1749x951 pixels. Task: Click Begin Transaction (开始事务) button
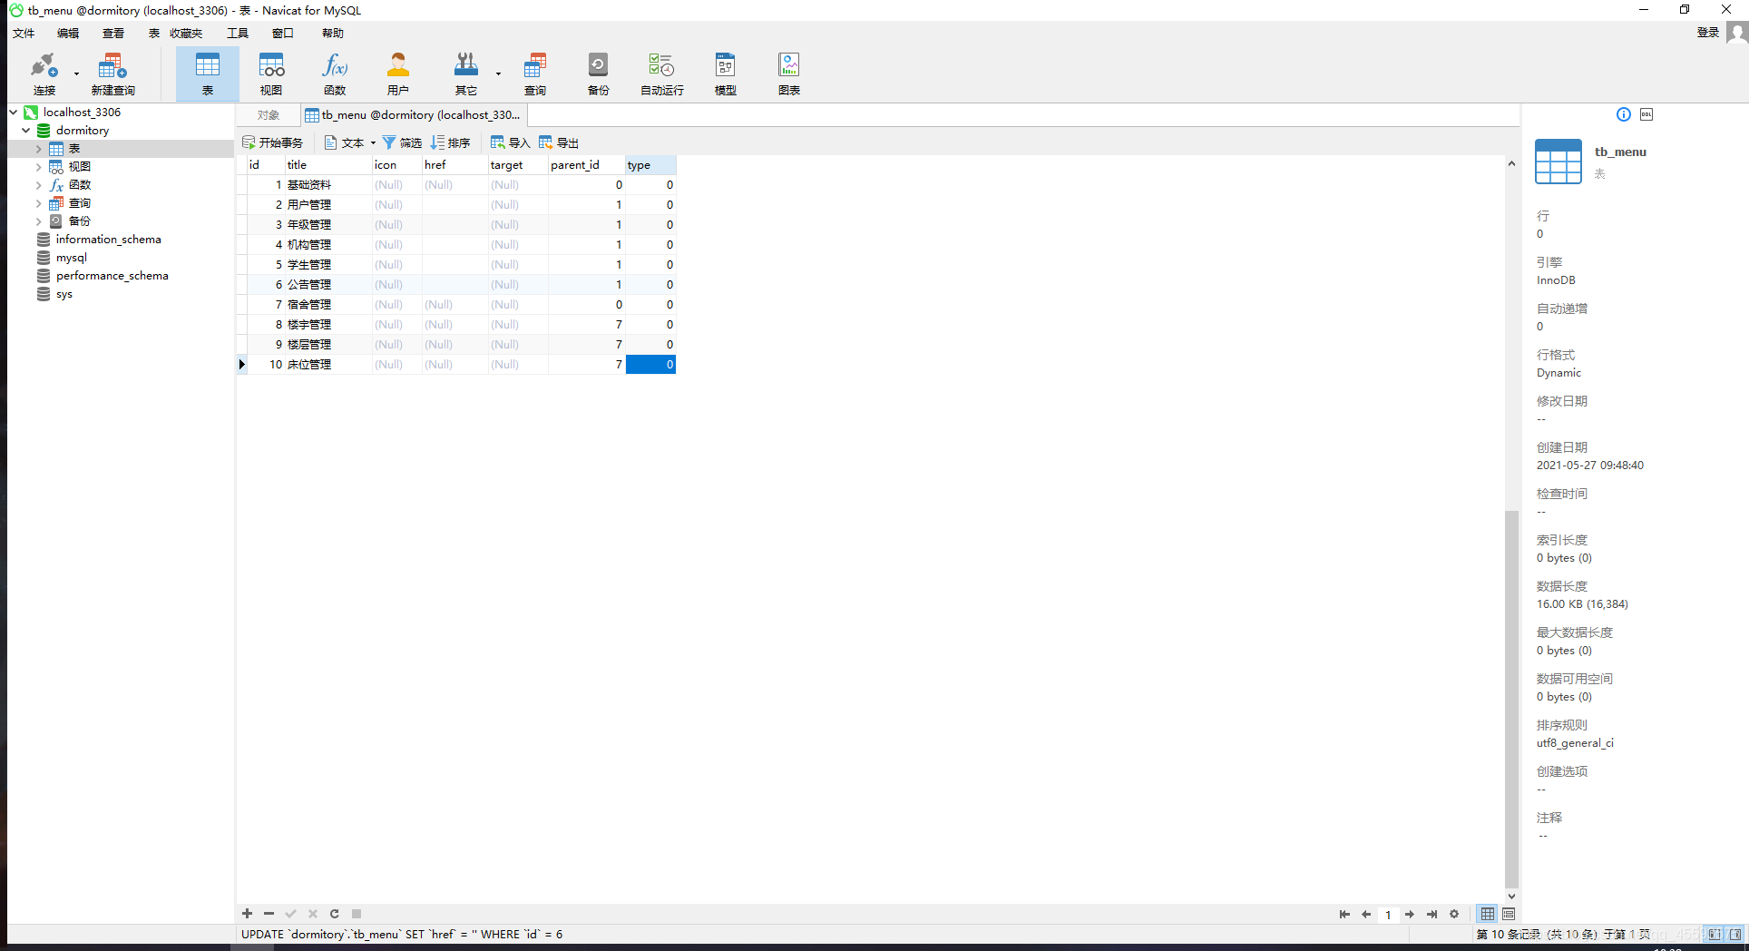[273, 142]
